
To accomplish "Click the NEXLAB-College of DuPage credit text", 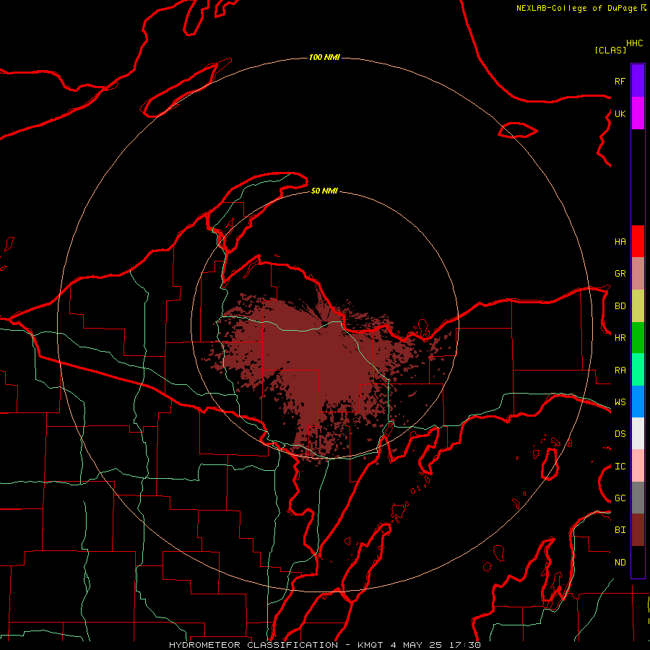I will pos(581,8).
